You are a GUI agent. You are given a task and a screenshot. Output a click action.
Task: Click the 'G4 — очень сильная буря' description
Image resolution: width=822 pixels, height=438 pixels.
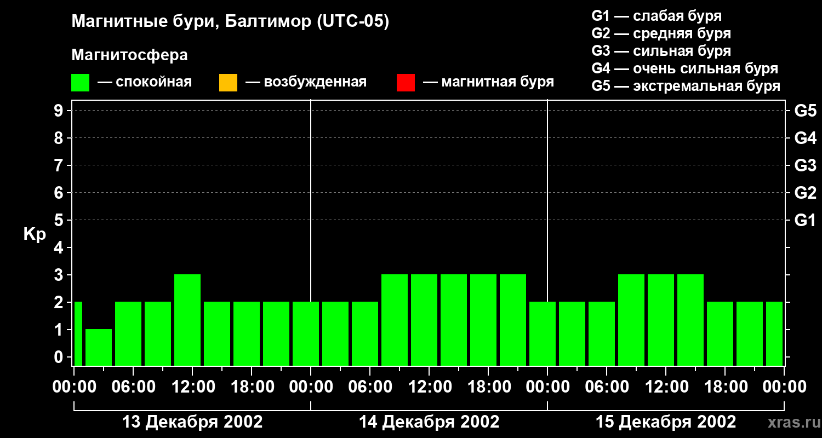pyautogui.click(x=684, y=68)
